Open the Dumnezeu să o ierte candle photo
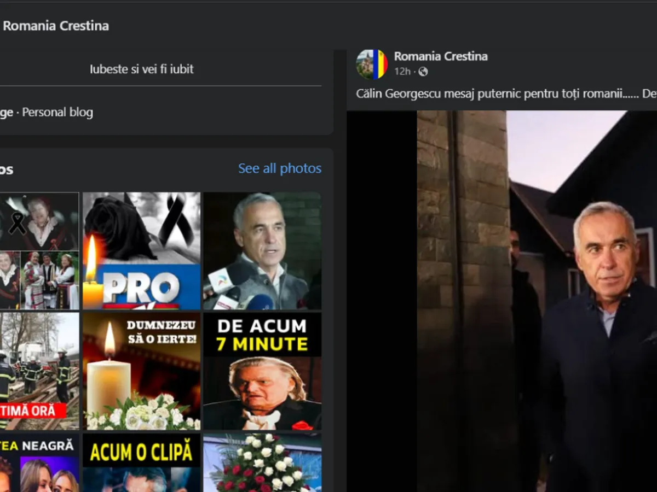This screenshot has height=492, width=657. [141, 371]
